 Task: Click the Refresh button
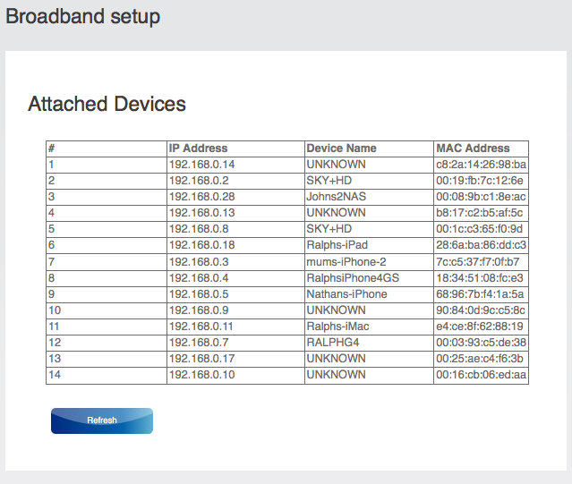tap(102, 420)
